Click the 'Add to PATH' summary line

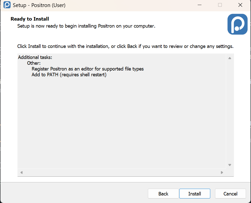(69, 75)
